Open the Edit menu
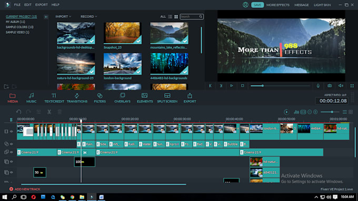Viewport: 358px width, 201px height. 28,5
